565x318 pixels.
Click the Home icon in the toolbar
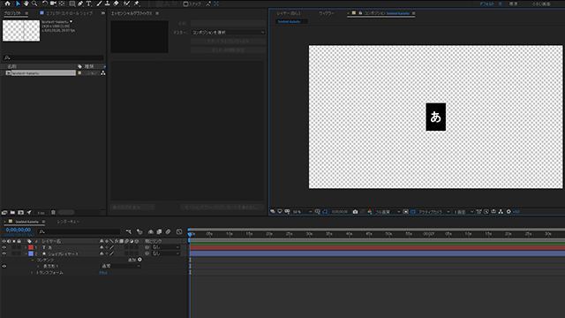7,4
